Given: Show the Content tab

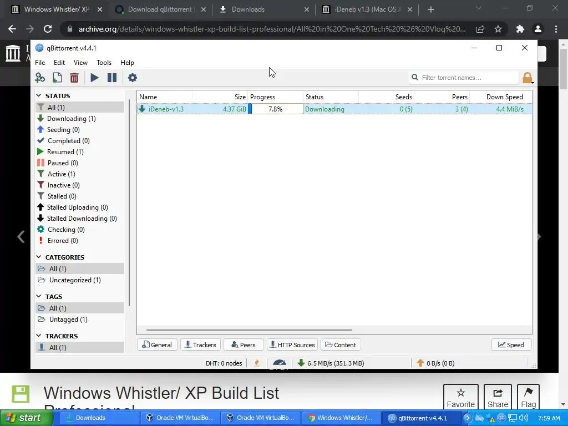Looking at the screenshot, I should 341,344.
